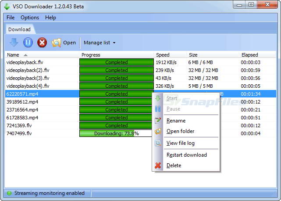The height and width of the screenshot is (201, 281).
Task: Choose Start in the context menu
Action: [186, 98]
